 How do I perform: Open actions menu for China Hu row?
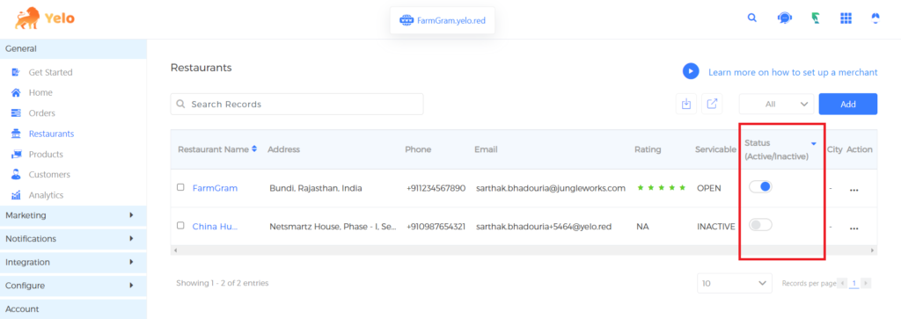click(853, 228)
